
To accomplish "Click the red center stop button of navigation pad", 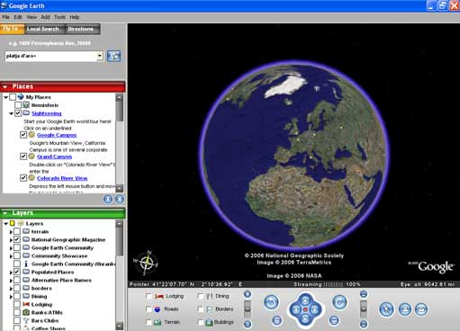I will [305, 309].
